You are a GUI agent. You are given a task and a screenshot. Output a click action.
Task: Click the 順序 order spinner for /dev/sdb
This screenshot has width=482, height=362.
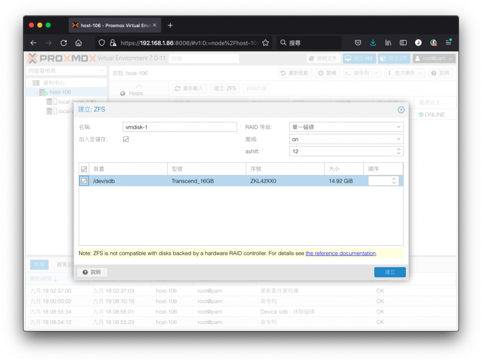pos(394,181)
